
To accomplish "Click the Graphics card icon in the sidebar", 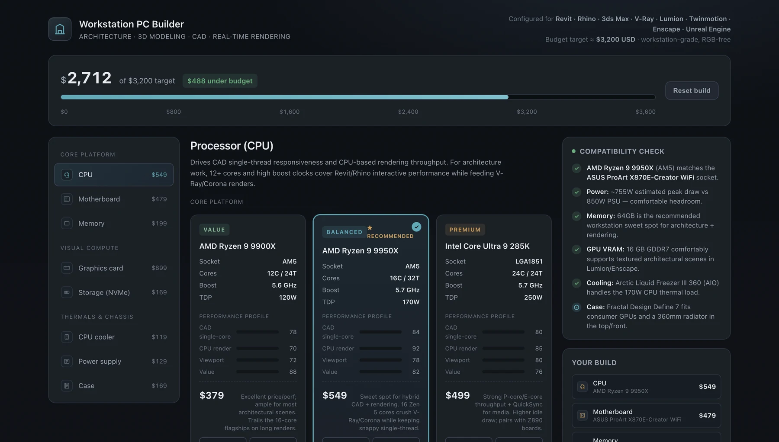I will tap(67, 268).
